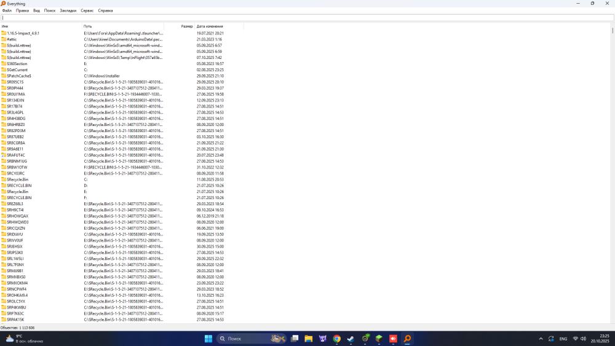Open Google Chrome from the taskbar

click(x=336, y=339)
